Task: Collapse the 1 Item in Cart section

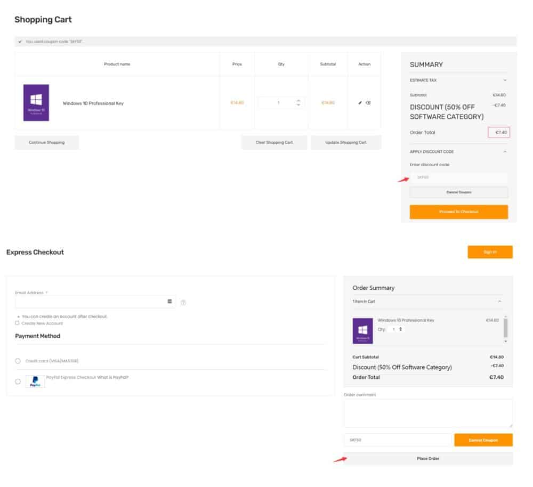Action: click(499, 302)
